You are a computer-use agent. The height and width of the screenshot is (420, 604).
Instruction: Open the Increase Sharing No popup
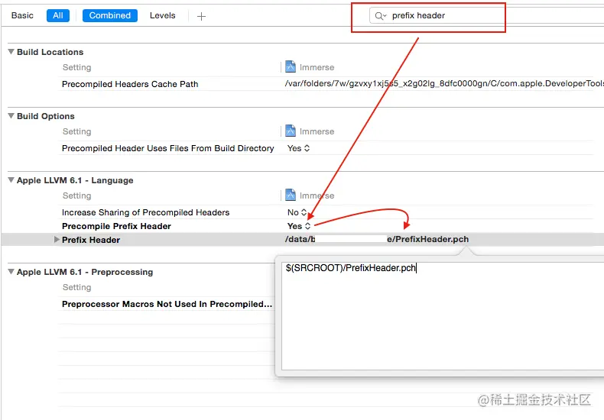tap(297, 212)
